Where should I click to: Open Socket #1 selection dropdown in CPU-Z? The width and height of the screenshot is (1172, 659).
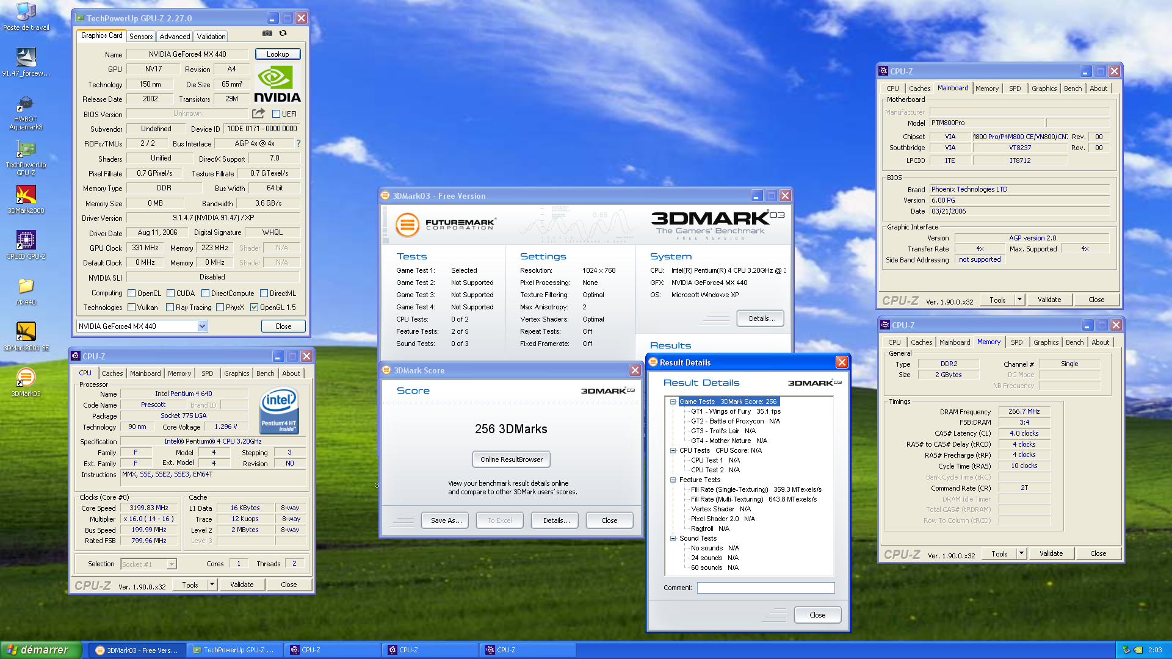(172, 564)
